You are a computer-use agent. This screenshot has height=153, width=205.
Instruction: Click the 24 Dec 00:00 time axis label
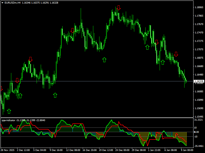(x=122, y=150)
